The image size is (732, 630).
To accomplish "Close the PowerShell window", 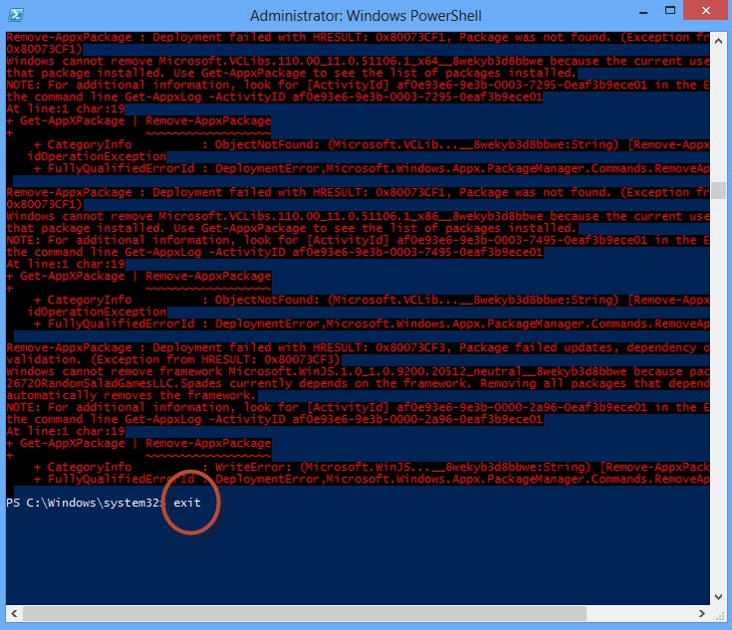I will pyautogui.click(x=704, y=14).
